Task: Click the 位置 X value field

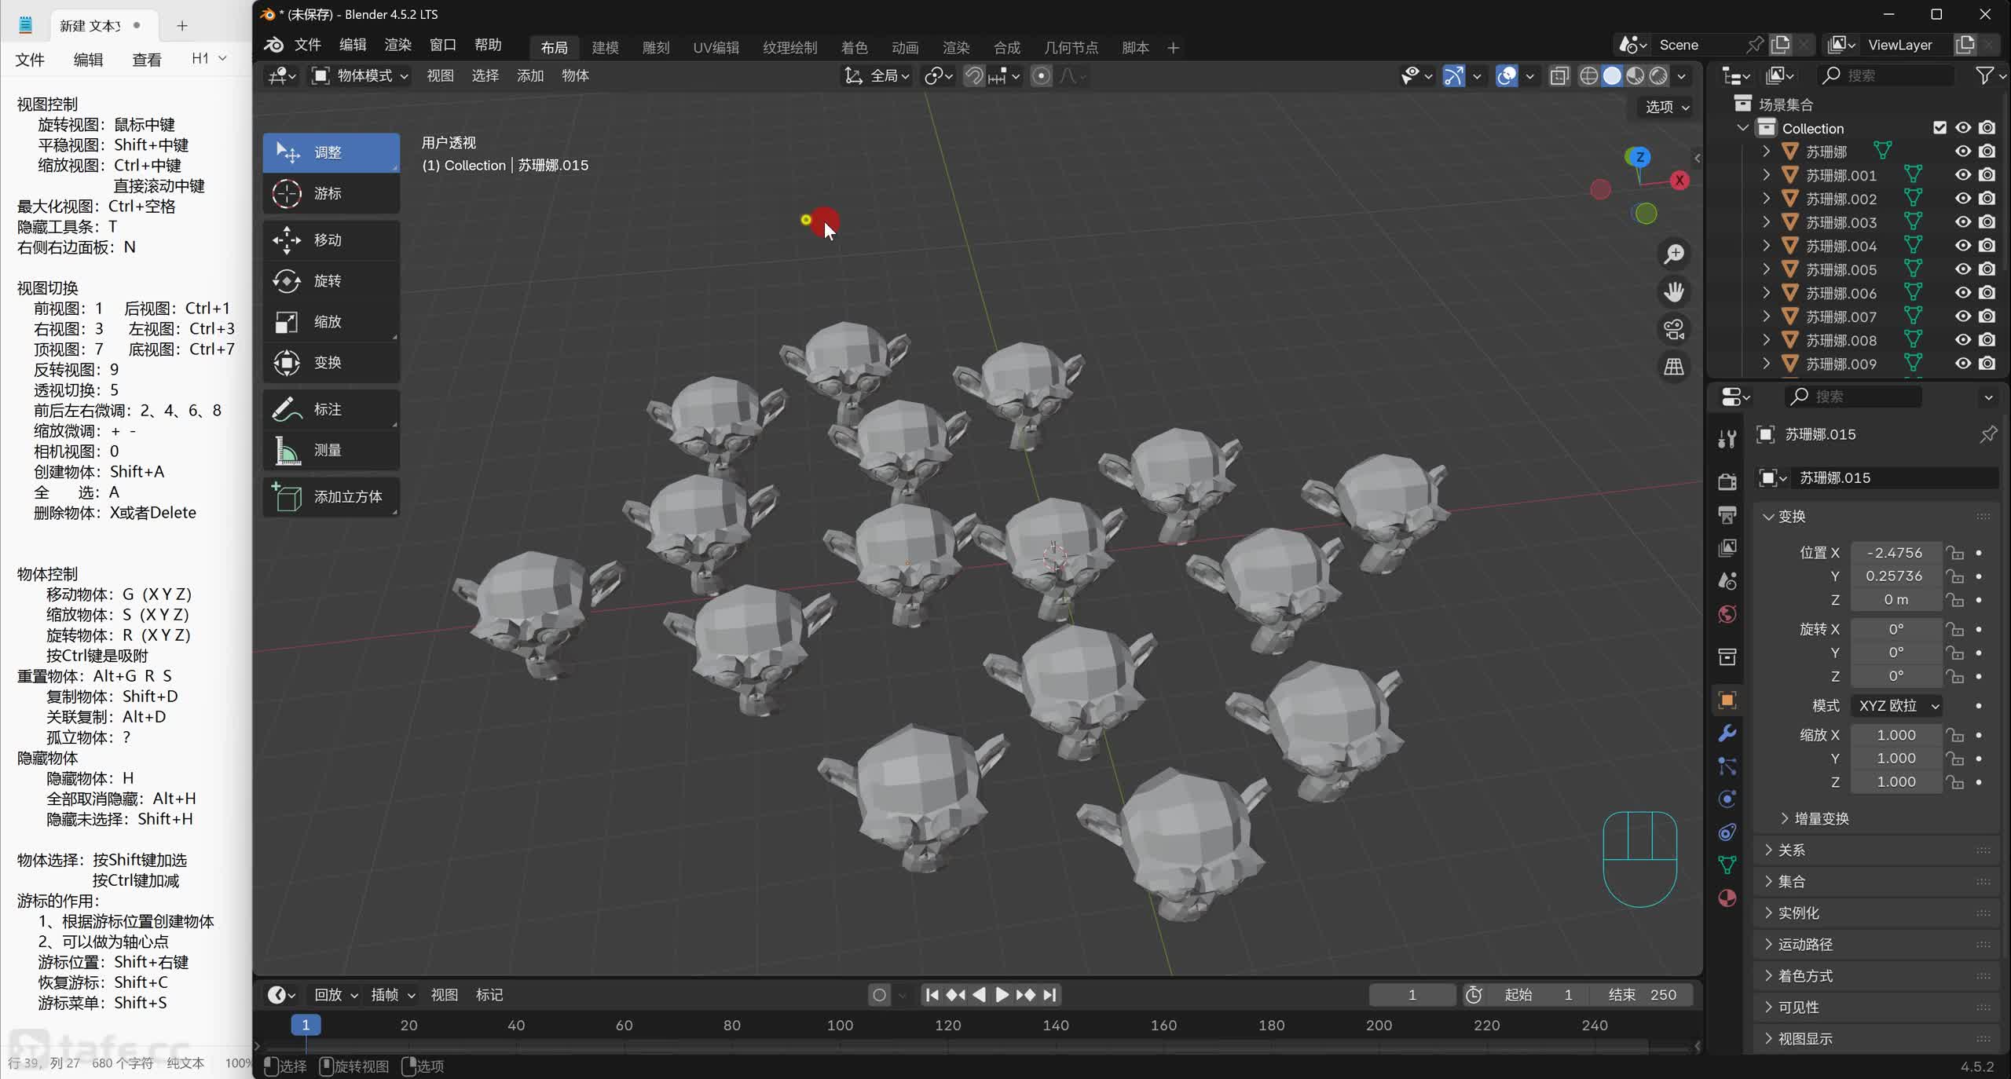Action: [x=1894, y=553]
